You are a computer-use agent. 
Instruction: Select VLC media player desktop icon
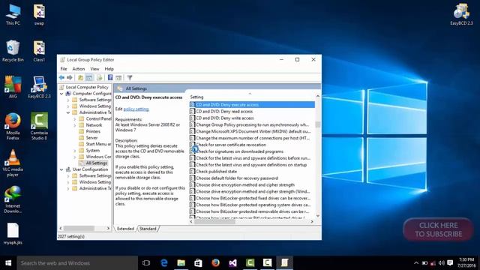(x=13, y=163)
